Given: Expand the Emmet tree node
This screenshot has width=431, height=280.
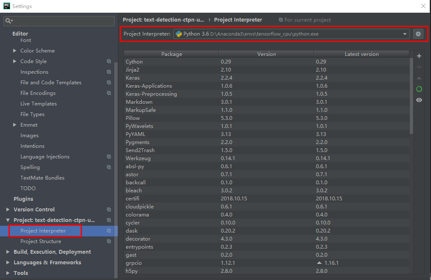Looking at the screenshot, I should click(x=14, y=125).
